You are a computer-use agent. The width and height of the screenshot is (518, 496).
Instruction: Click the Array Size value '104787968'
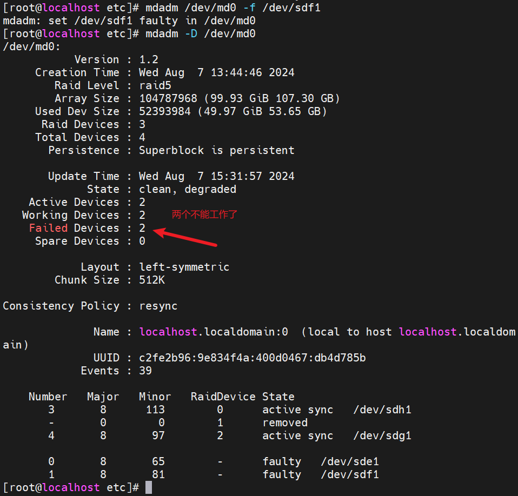point(168,98)
